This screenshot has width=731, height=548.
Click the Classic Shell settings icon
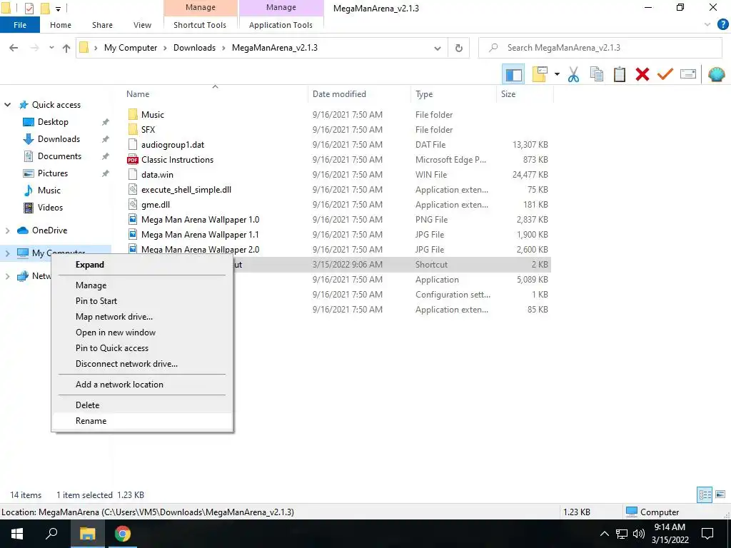(717, 74)
